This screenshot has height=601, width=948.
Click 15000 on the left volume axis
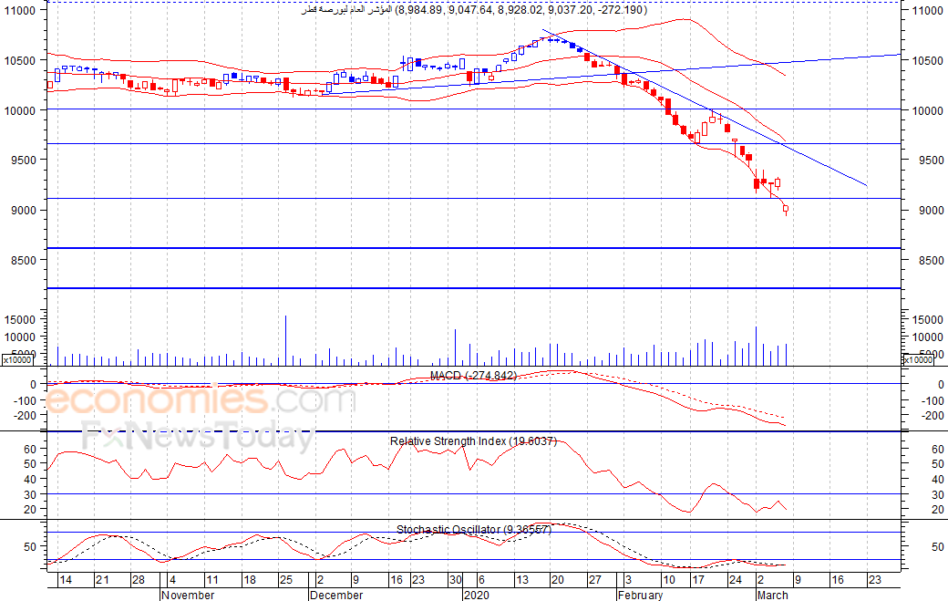pos(21,320)
